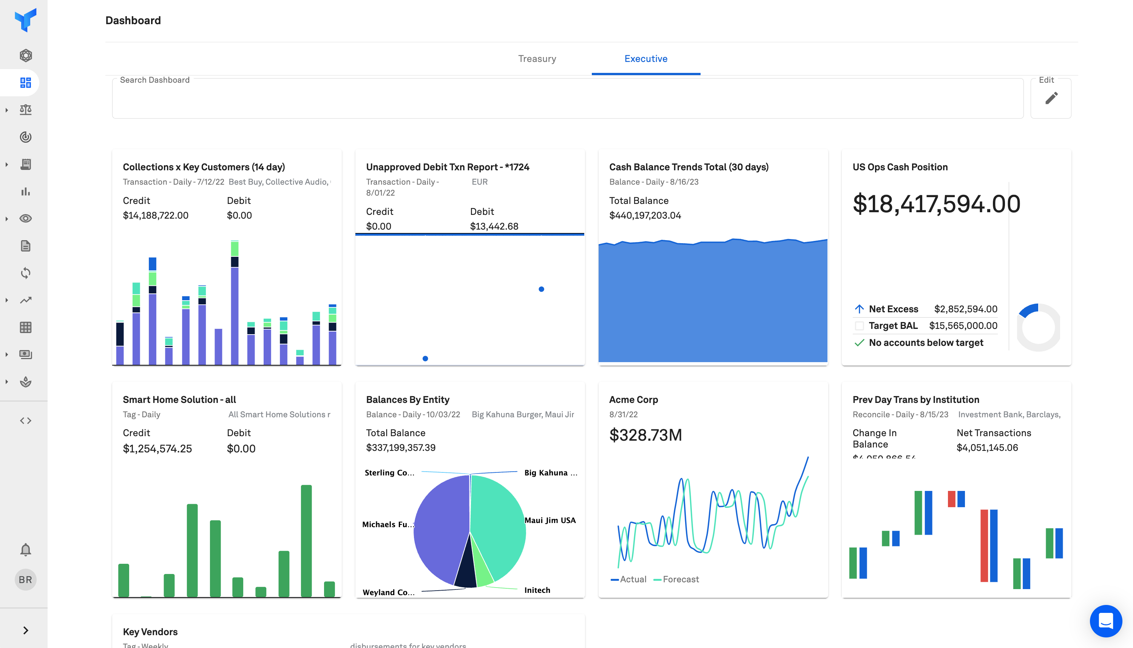Expand the balance scales sidebar section
Screen dimensions: 1133x648
click(7, 110)
